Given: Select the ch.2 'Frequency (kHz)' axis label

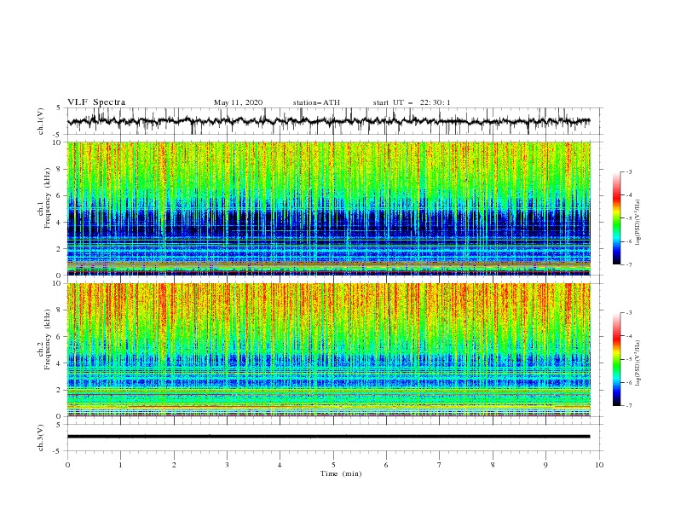Looking at the screenshot, I should [48, 339].
